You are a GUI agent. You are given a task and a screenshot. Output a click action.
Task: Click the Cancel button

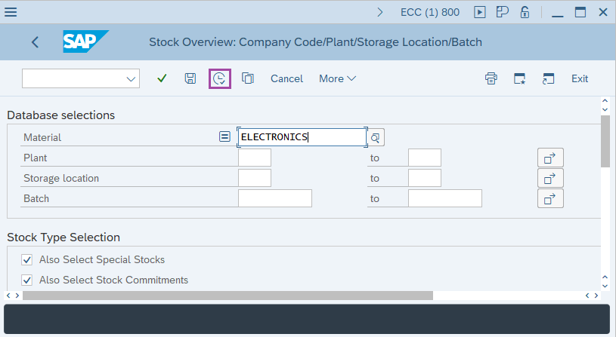(286, 78)
